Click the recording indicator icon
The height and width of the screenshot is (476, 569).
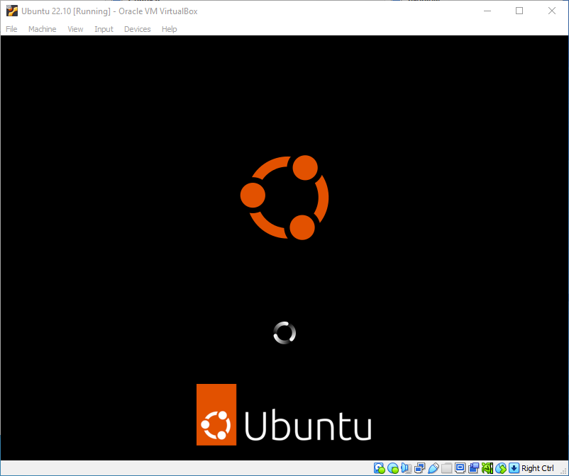click(473, 468)
